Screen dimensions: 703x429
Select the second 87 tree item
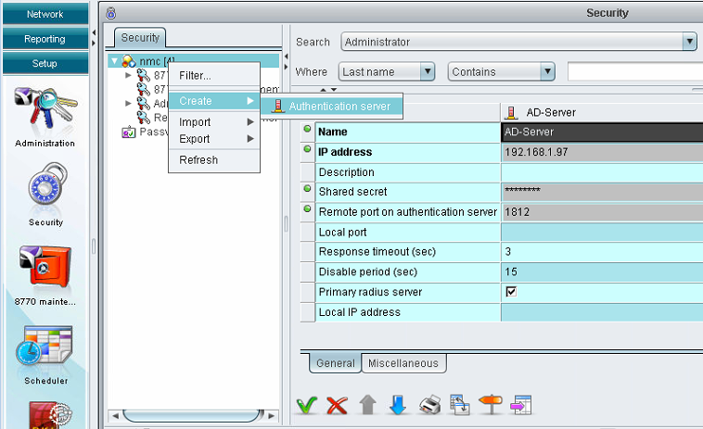tap(152, 90)
